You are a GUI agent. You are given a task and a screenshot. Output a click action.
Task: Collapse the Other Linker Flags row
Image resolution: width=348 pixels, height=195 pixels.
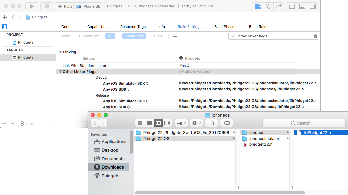(60, 72)
